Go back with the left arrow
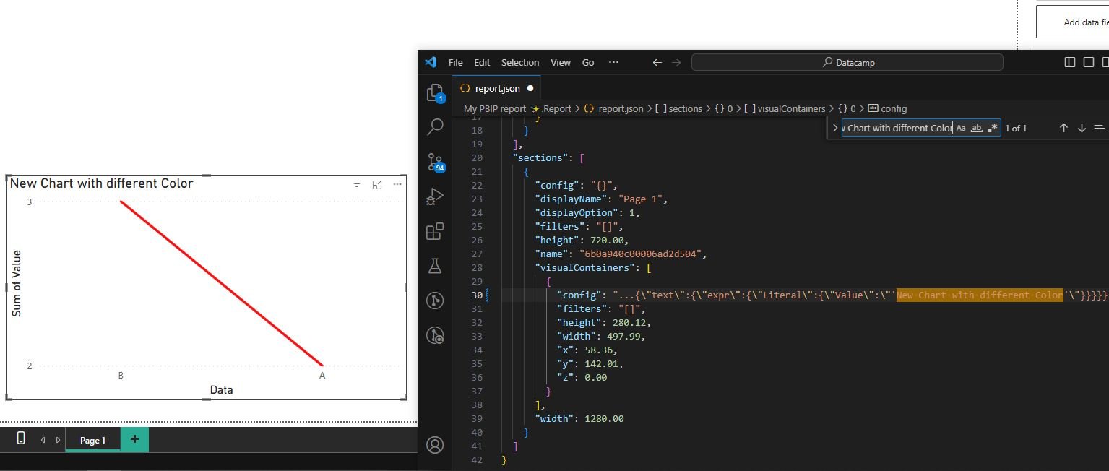1109x471 pixels. tap(657, 62)
